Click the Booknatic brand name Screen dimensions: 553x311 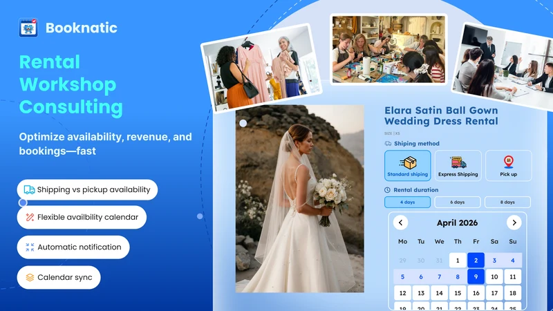(82, 28)
